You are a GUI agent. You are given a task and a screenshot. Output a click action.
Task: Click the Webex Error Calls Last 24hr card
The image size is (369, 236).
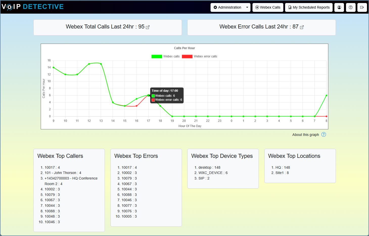pyautogui.click(x=262, y=27)
